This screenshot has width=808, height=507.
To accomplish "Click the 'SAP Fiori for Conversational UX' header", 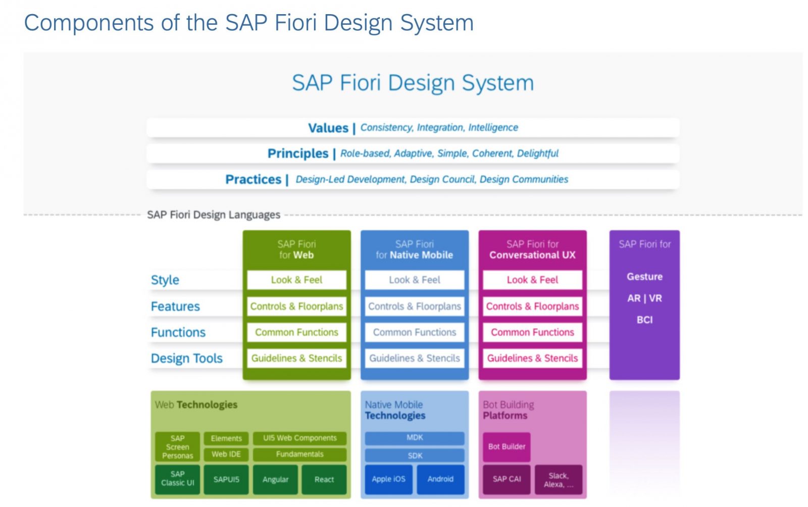I will tap(532, 249).
